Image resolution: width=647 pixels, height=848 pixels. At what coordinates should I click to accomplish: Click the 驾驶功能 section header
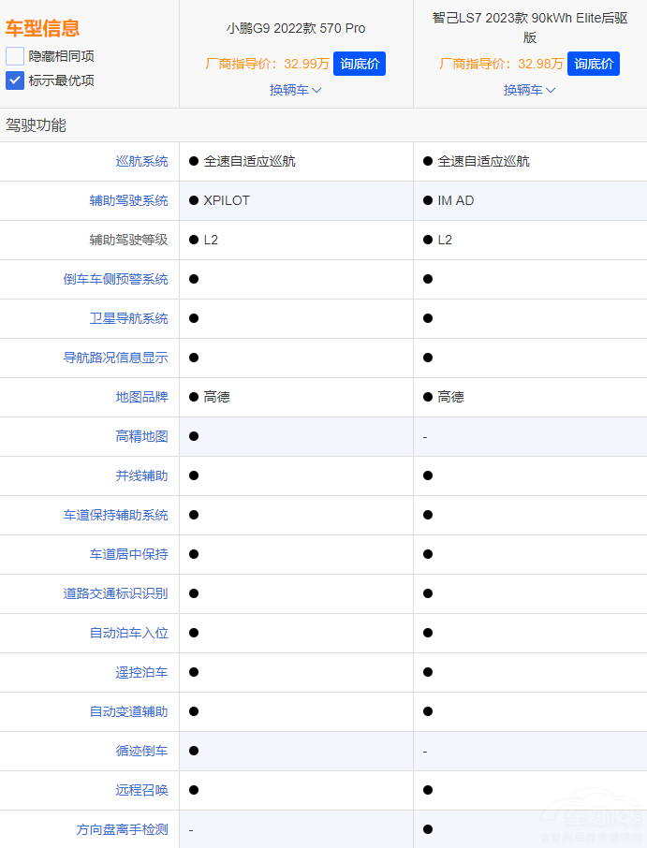[x=37, y=124]
